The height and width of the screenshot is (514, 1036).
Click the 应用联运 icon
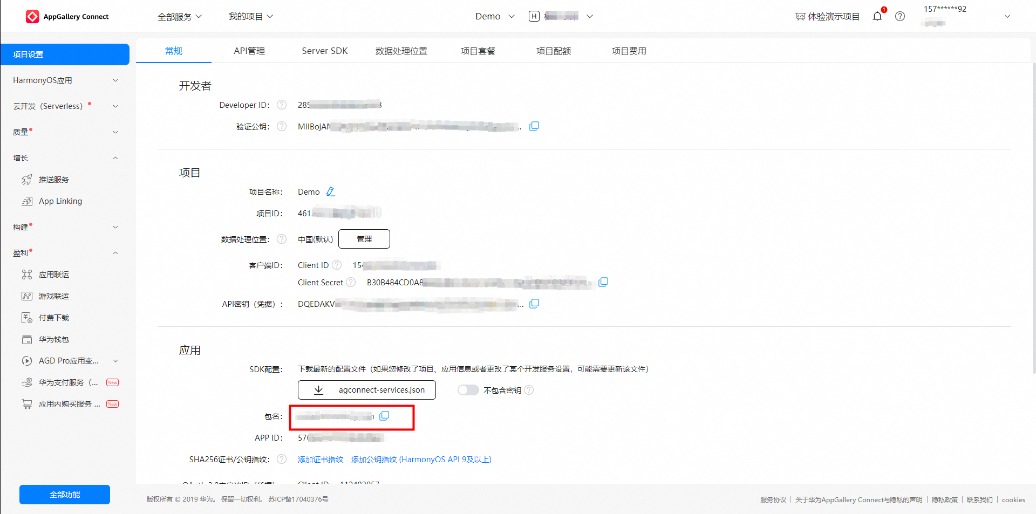click(27, 275)
